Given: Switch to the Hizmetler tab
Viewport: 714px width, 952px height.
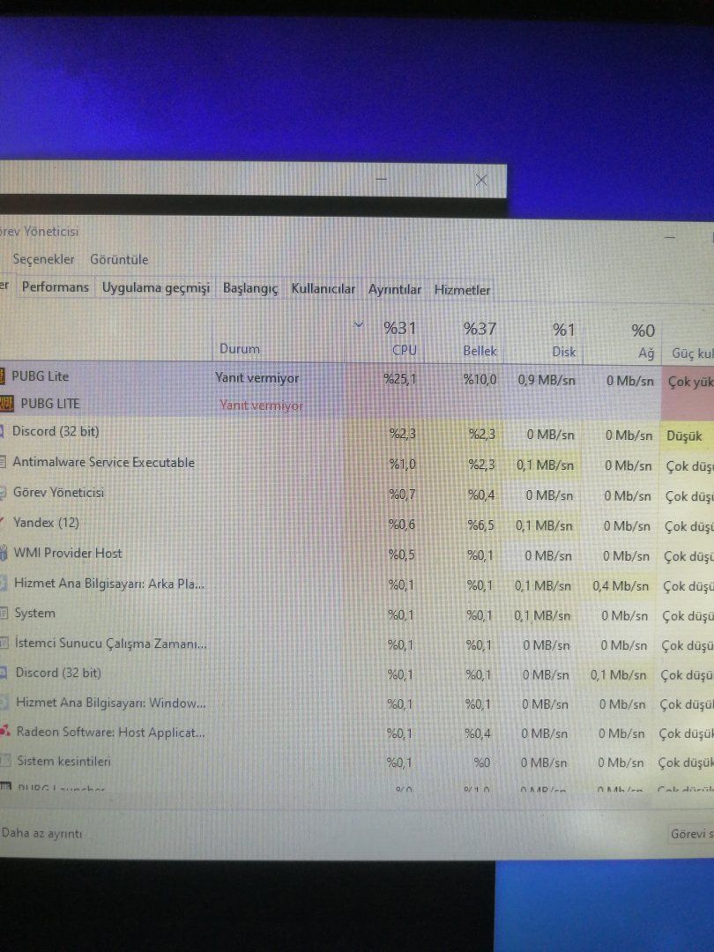Looking at the screenshot, I should click(462, 290).
